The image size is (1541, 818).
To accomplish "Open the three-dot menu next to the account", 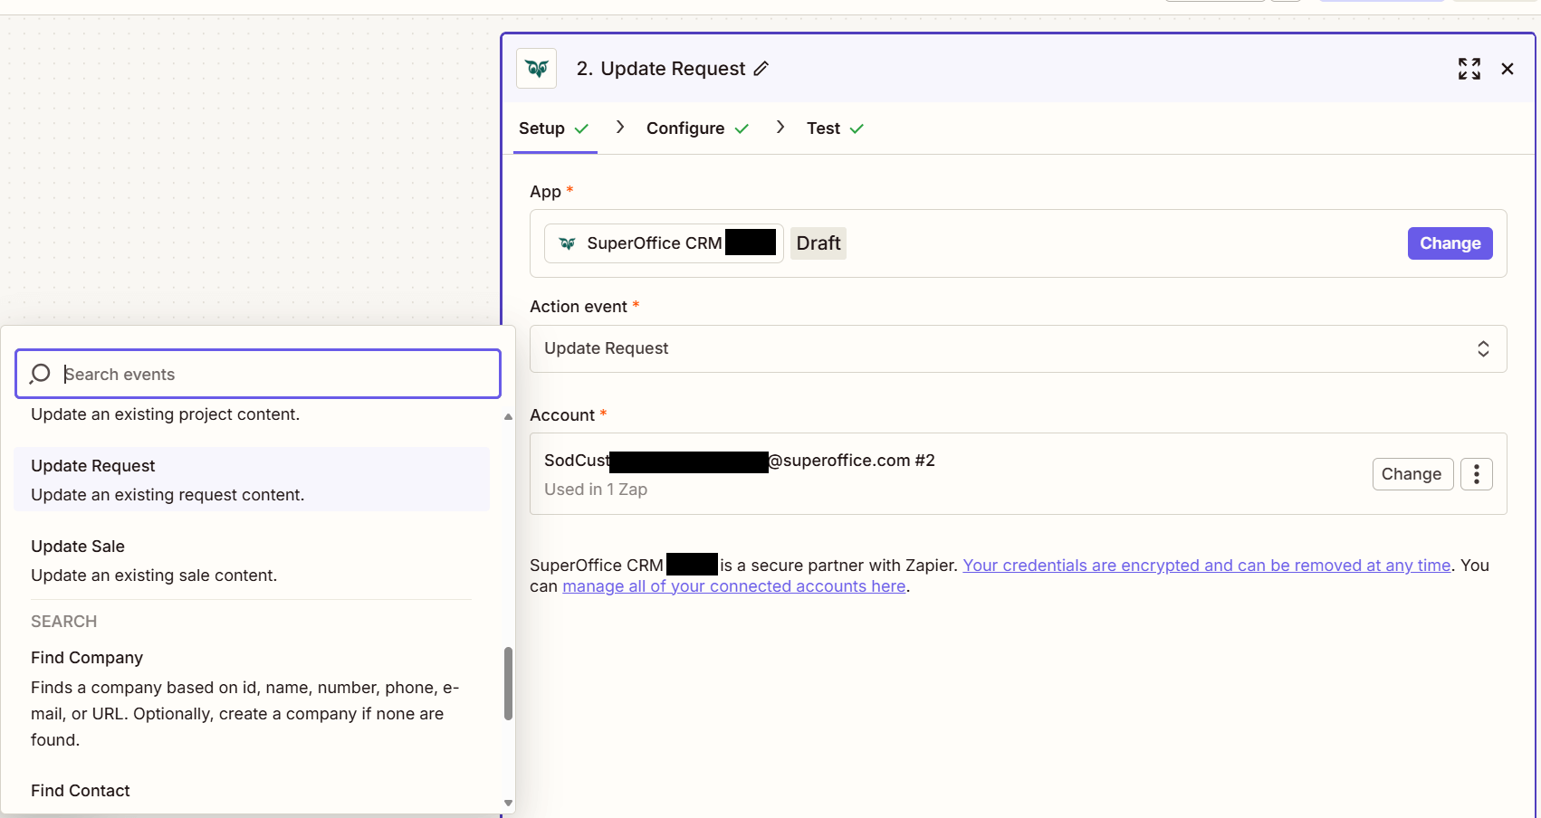I will (x=1477, y=473).
